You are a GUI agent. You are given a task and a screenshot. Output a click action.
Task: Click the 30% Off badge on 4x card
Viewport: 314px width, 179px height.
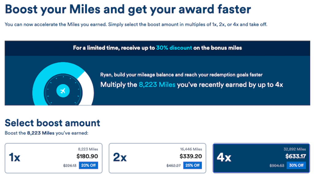[x=296, y=165]
